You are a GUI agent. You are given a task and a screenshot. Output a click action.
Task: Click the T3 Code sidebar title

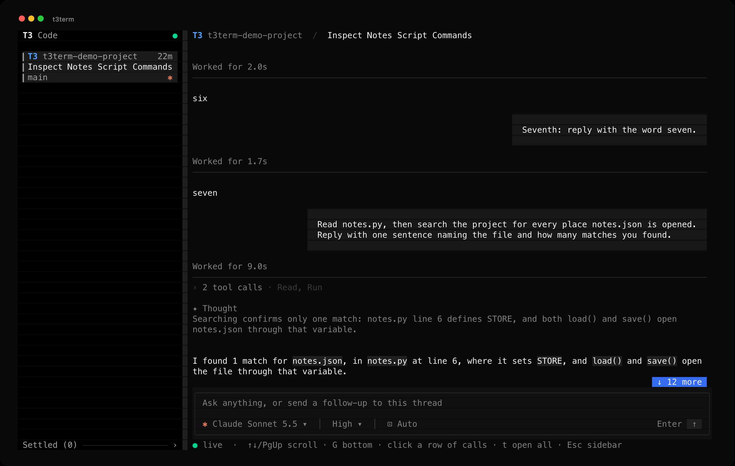40,35
